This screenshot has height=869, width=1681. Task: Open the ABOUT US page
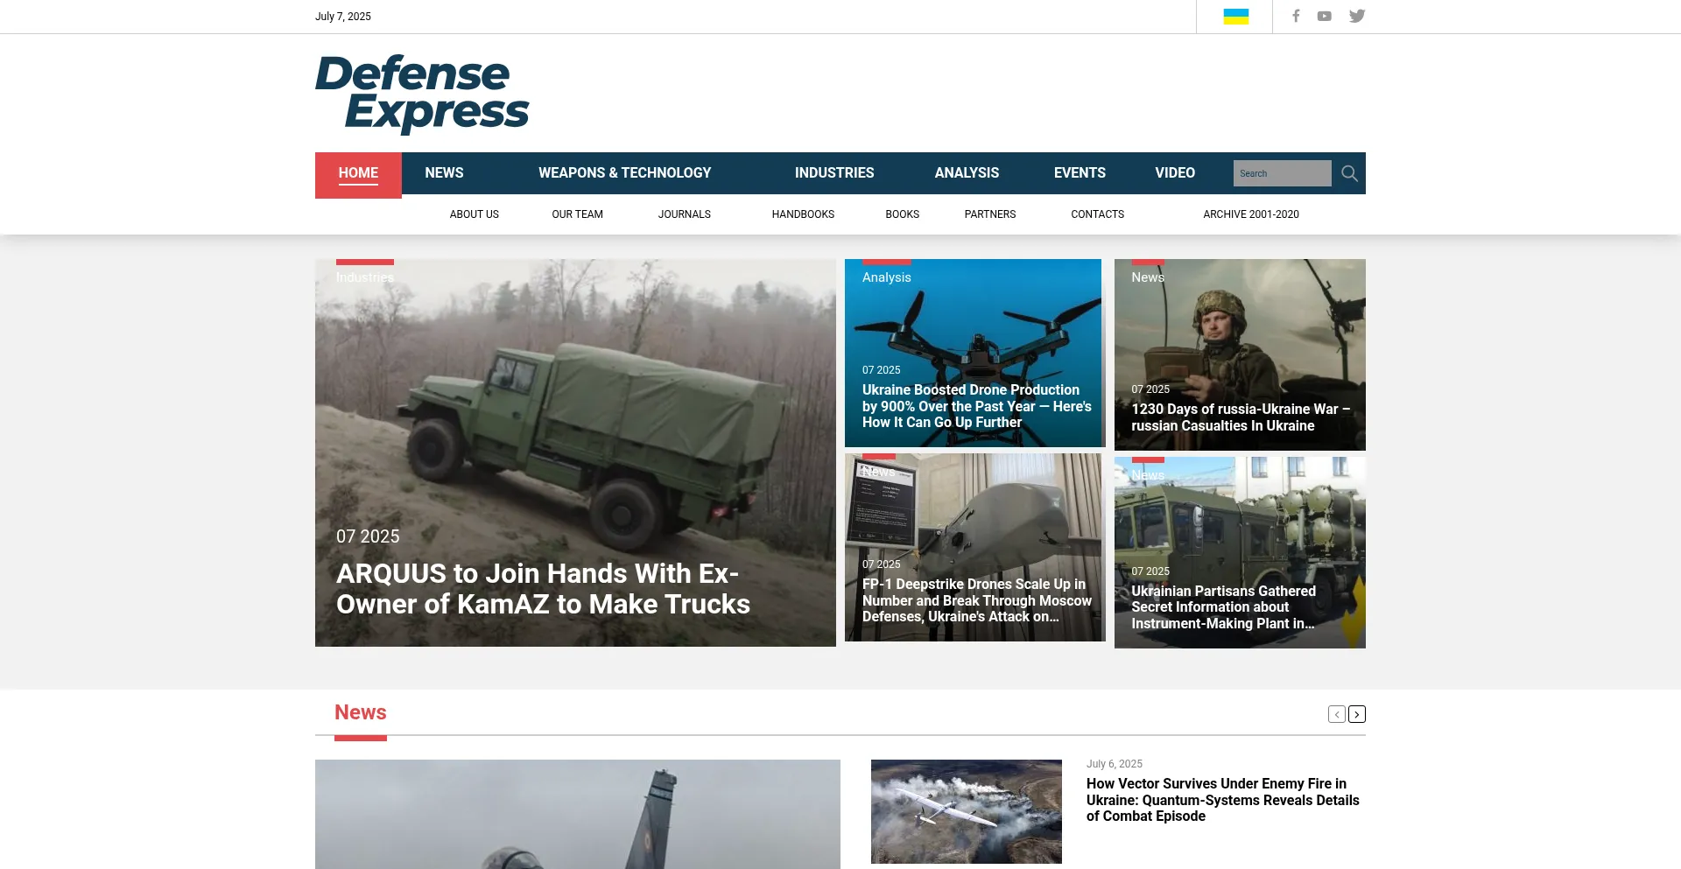tap(474, 214)
